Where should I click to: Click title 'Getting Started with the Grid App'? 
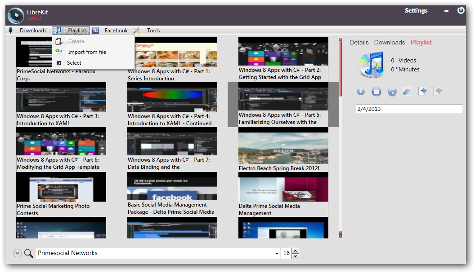(280, 77)
